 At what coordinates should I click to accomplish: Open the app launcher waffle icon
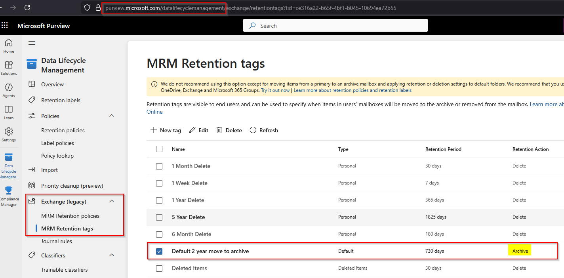pyautogui.click(x=5, y=26)
